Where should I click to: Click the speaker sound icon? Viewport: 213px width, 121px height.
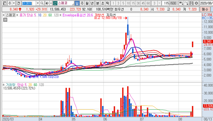(x=47, y=3)
